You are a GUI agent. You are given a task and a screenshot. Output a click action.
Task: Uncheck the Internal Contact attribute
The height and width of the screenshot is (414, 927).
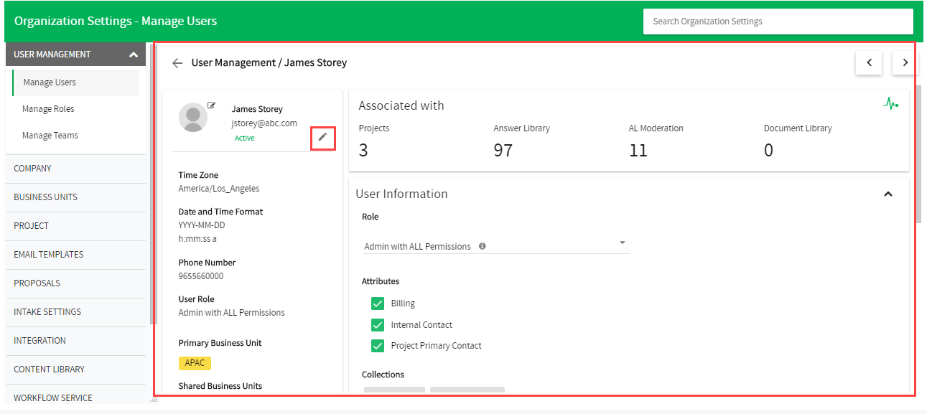click(378, 325)
